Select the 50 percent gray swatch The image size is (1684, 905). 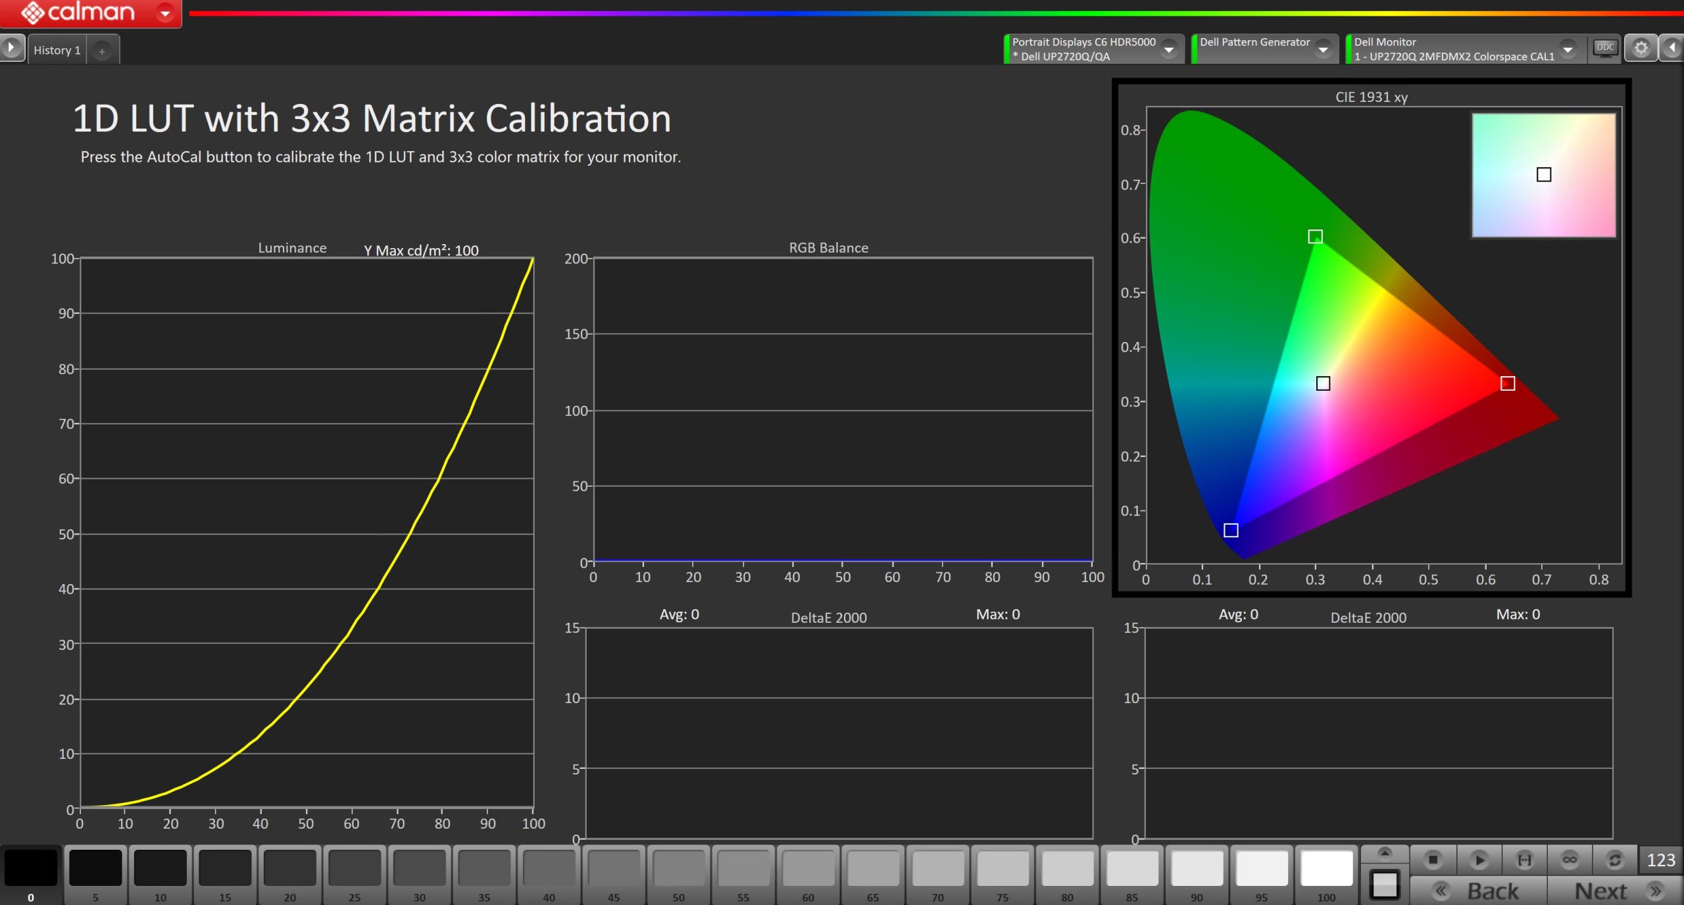click(x=678, y=874)
